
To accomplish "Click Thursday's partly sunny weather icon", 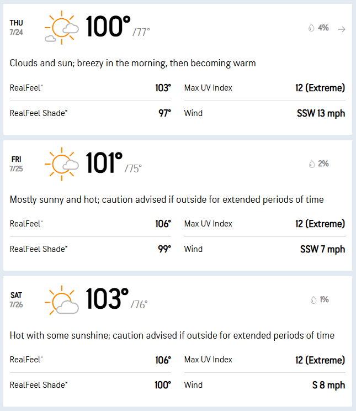I will [62, 28].
